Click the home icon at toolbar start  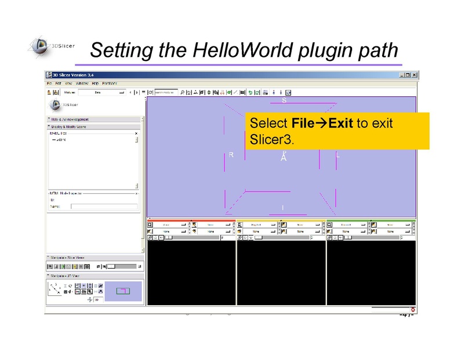[x=49, y=92]
